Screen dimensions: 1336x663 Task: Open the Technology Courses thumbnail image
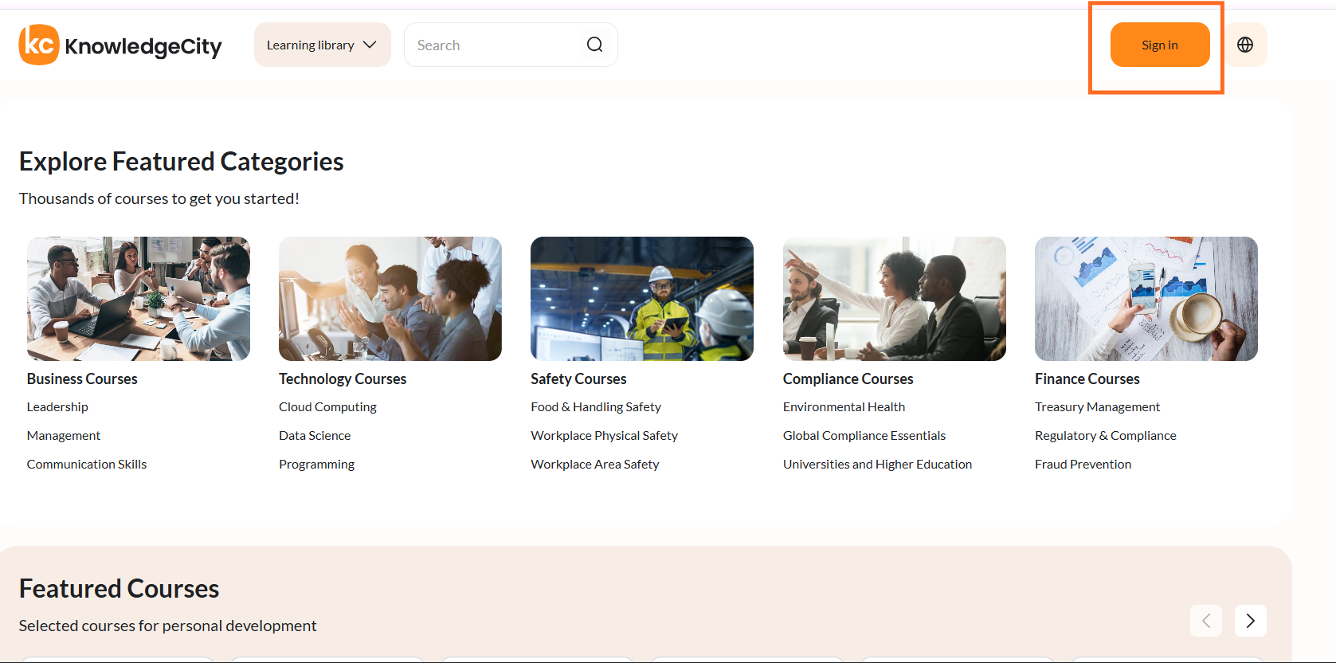point(390,299)
